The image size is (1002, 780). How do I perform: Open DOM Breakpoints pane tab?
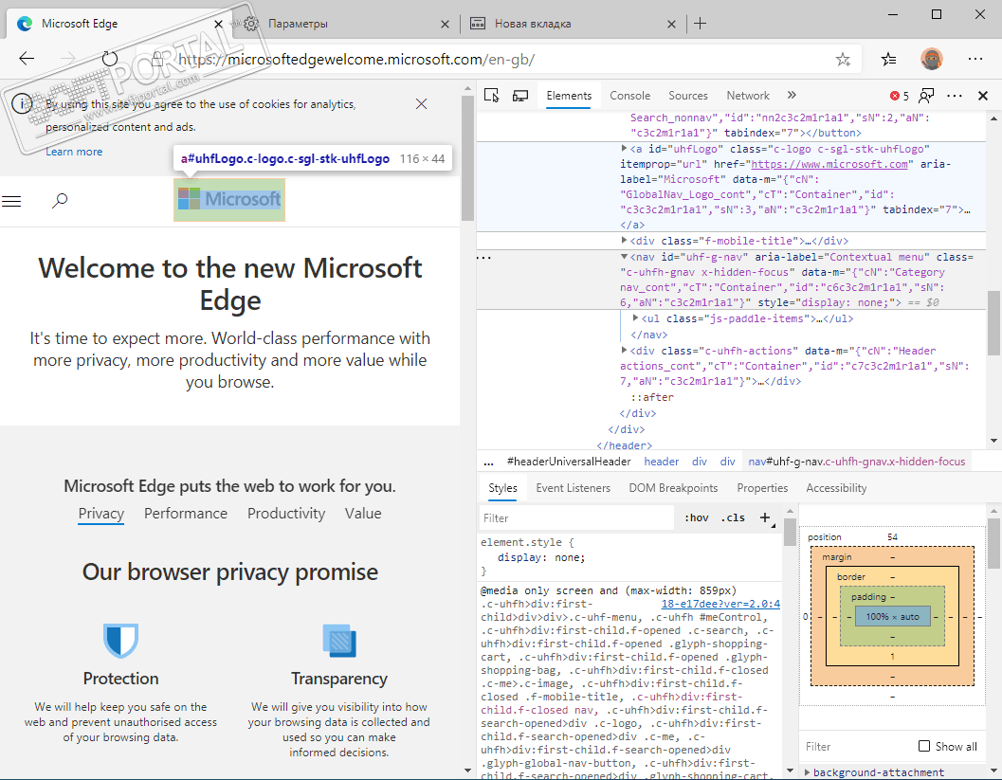point(674,488)
